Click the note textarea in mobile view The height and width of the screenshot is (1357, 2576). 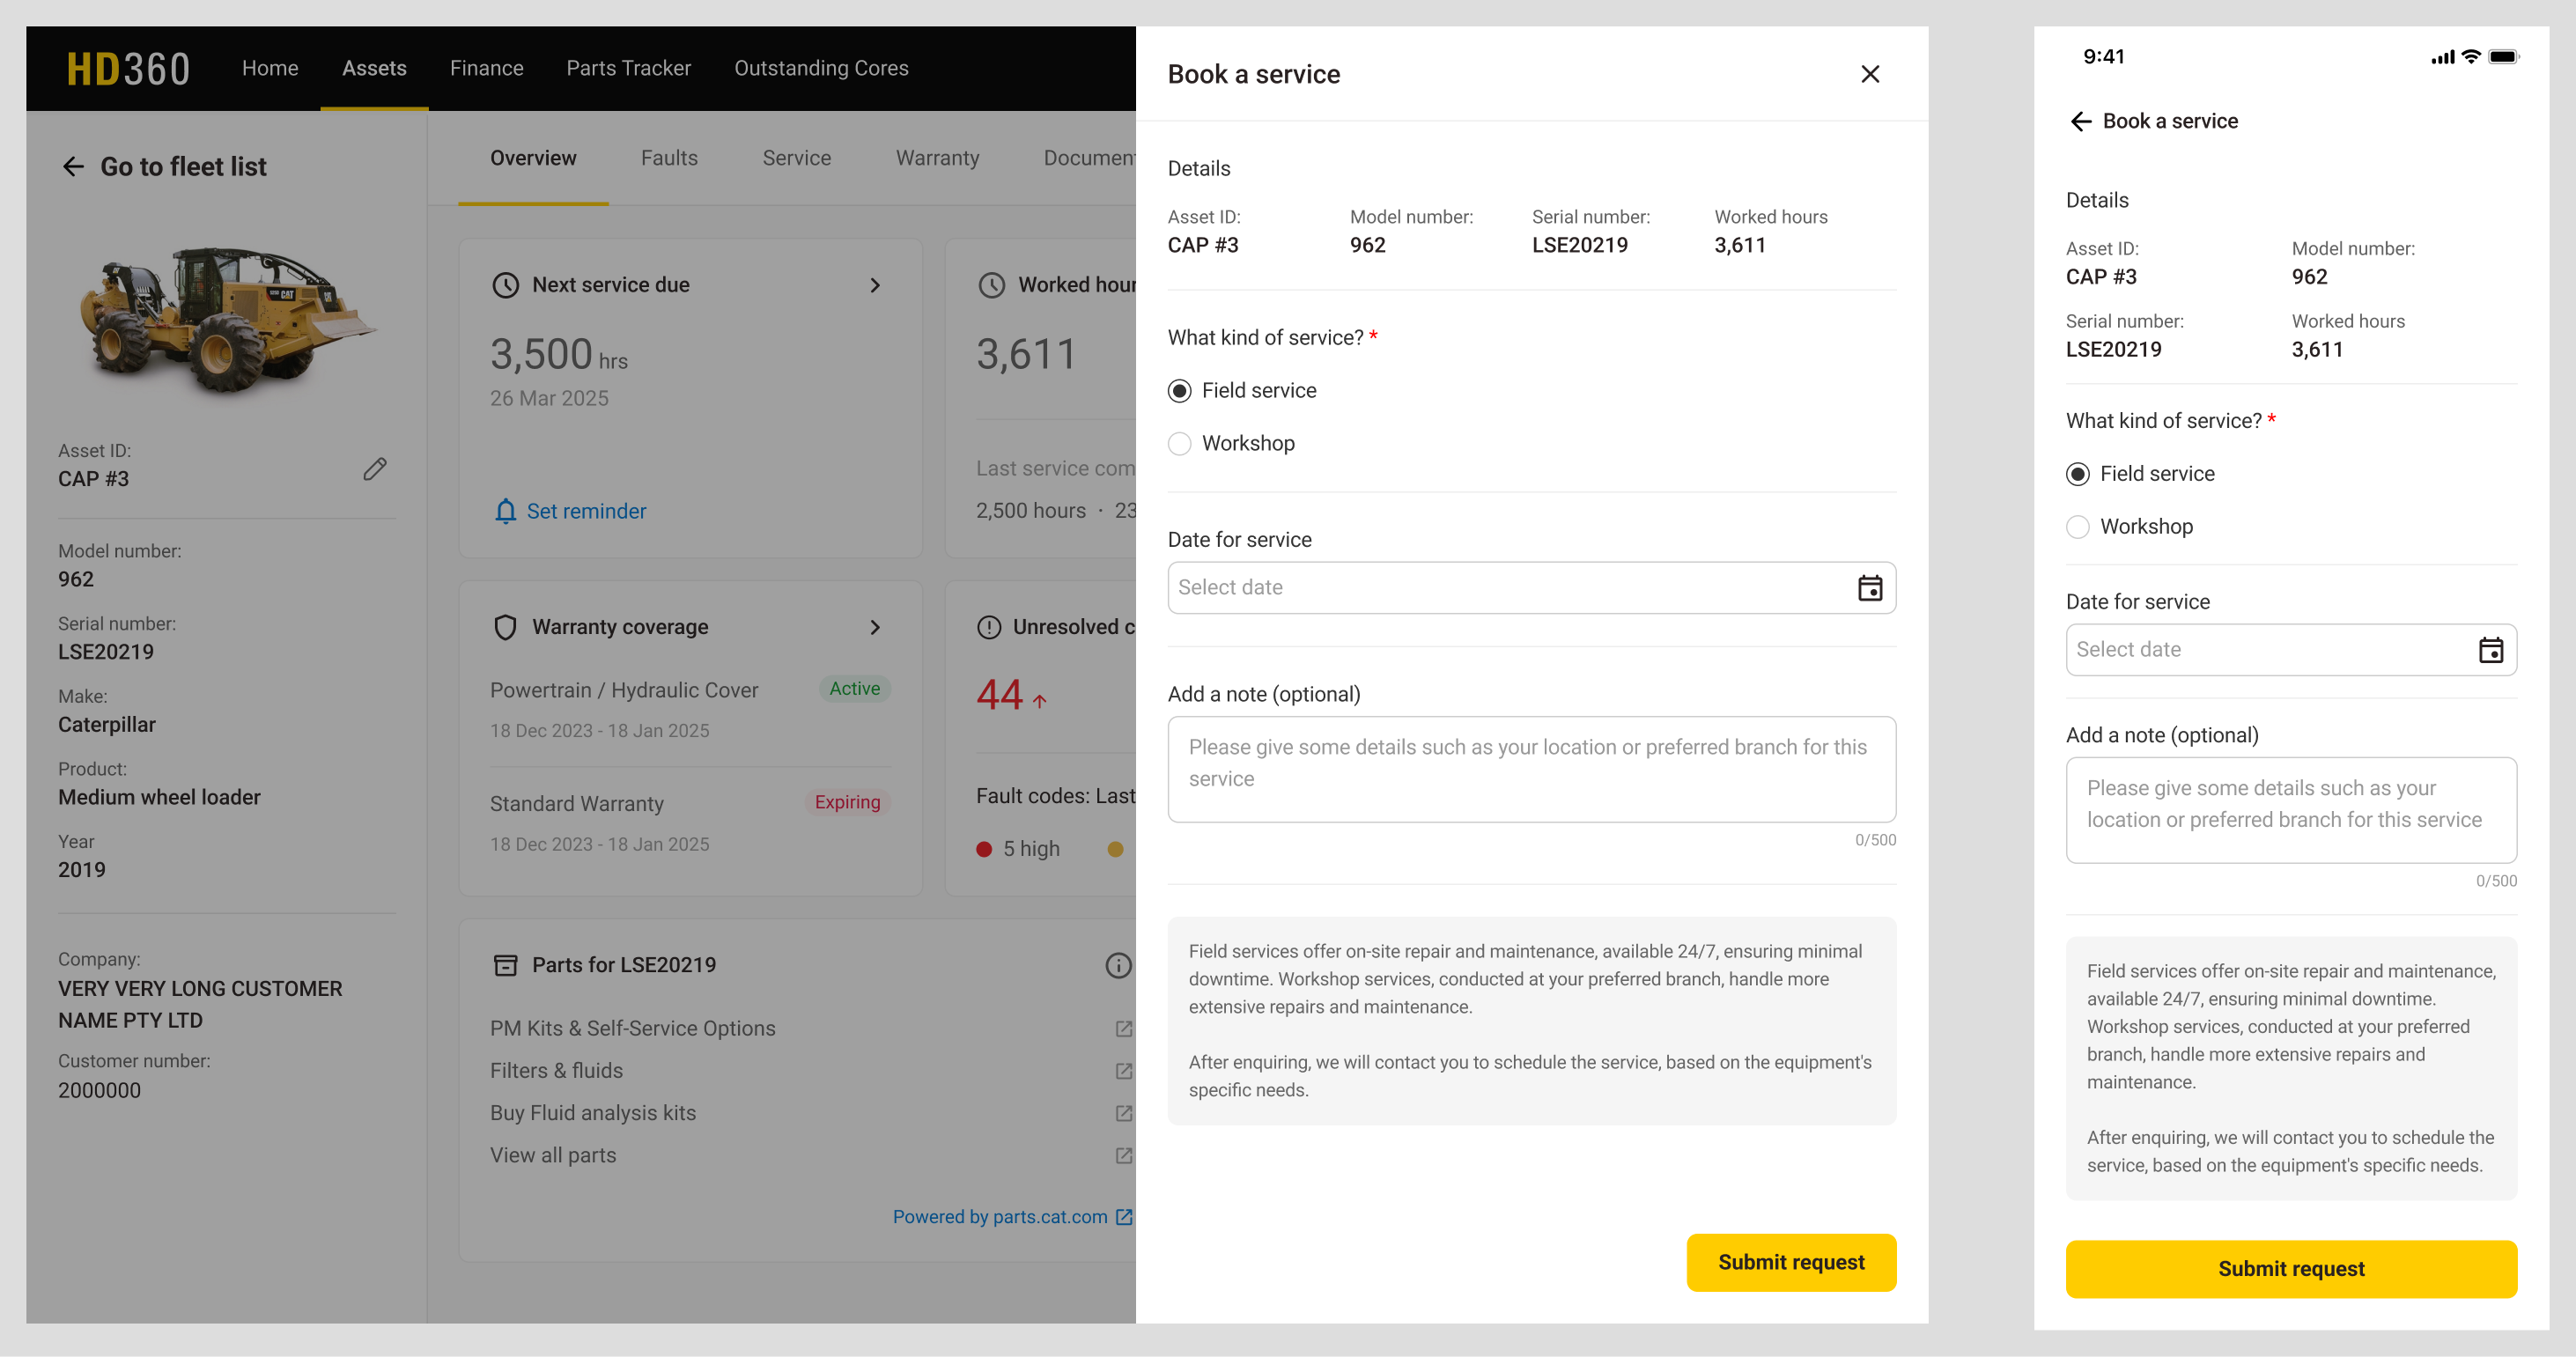[x=2291, y=810]
